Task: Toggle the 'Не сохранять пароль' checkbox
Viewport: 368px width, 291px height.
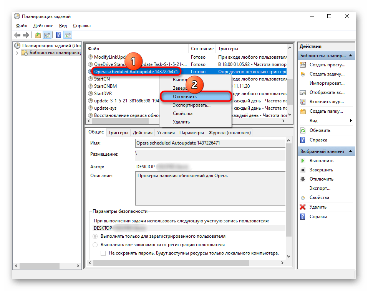Action: pos(103,253)
